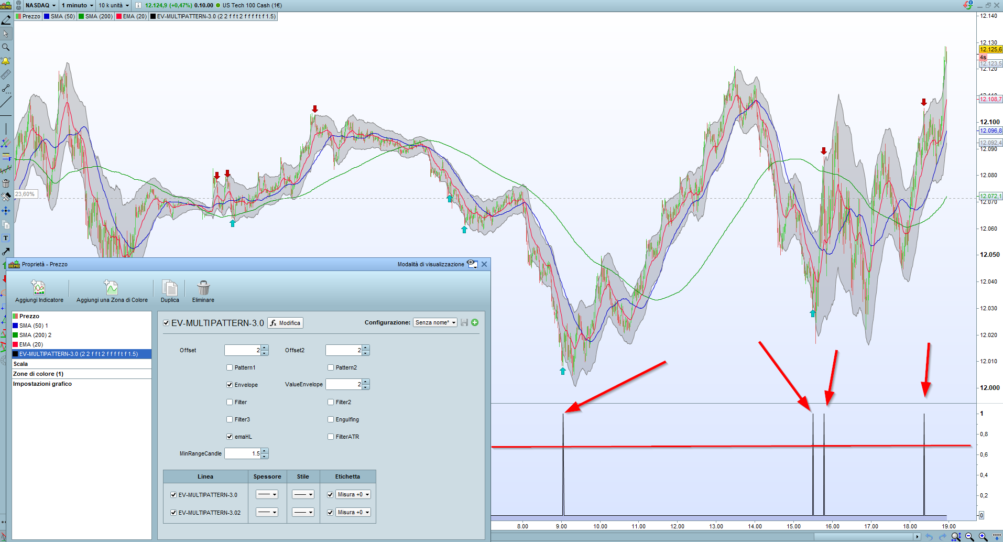Select the diagonal trend line tool

pyautogui.click(x=6, y=102)
